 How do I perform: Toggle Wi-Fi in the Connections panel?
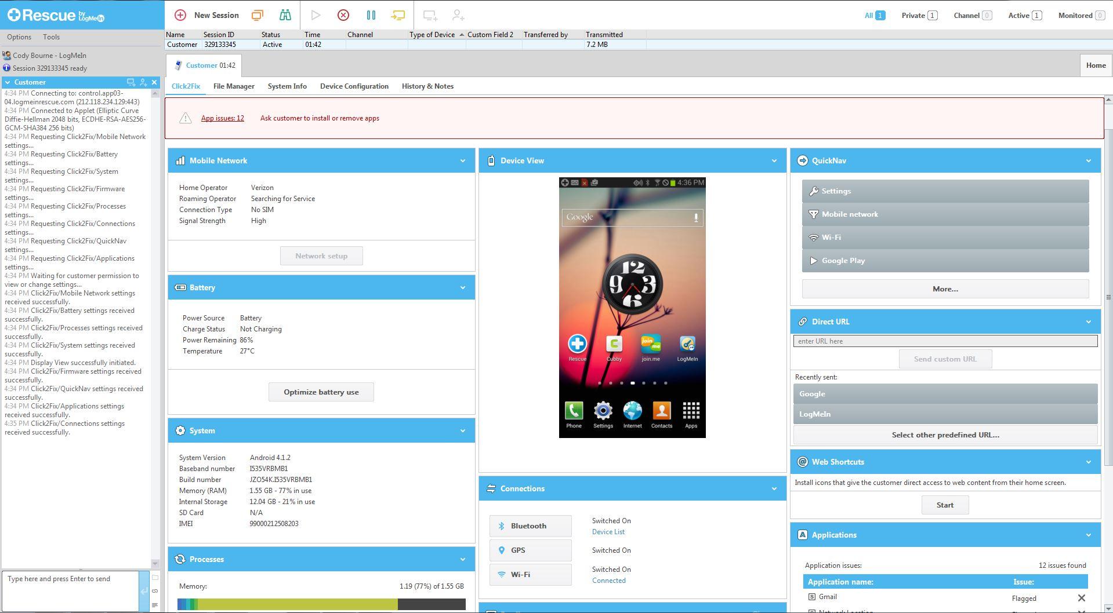[530, 574]
